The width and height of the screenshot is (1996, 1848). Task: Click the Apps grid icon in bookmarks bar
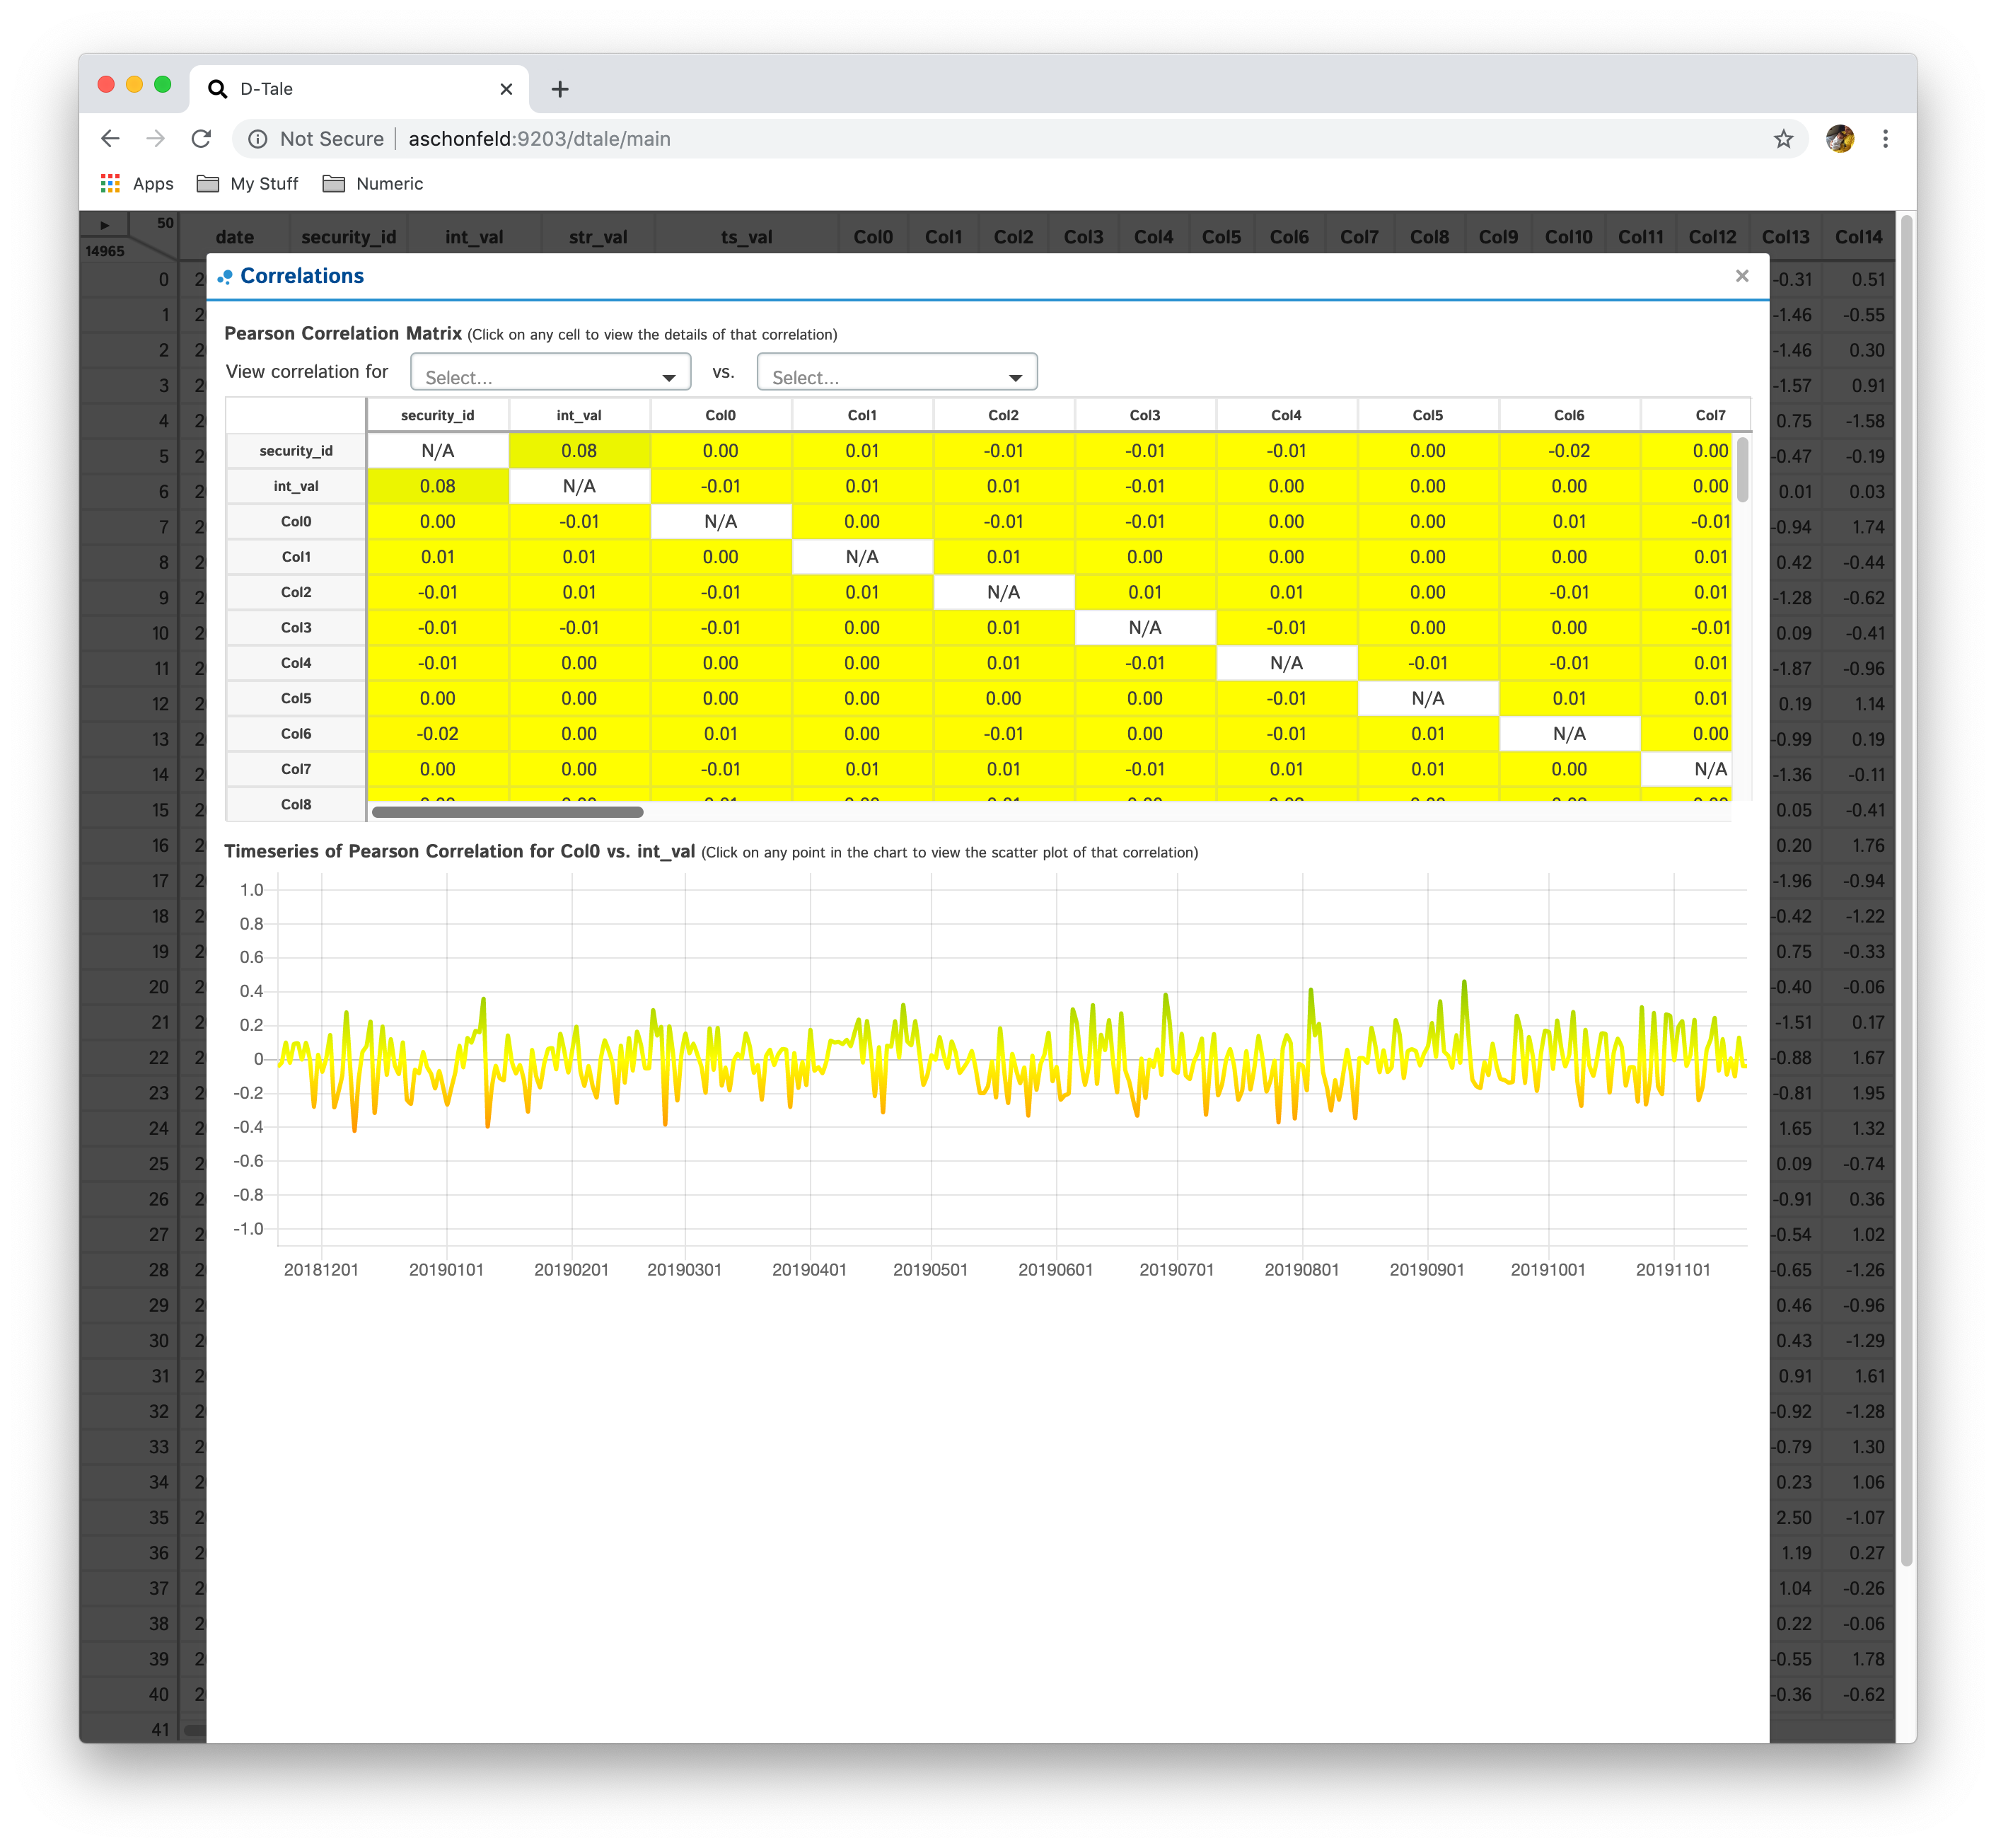tap(111, 184)
